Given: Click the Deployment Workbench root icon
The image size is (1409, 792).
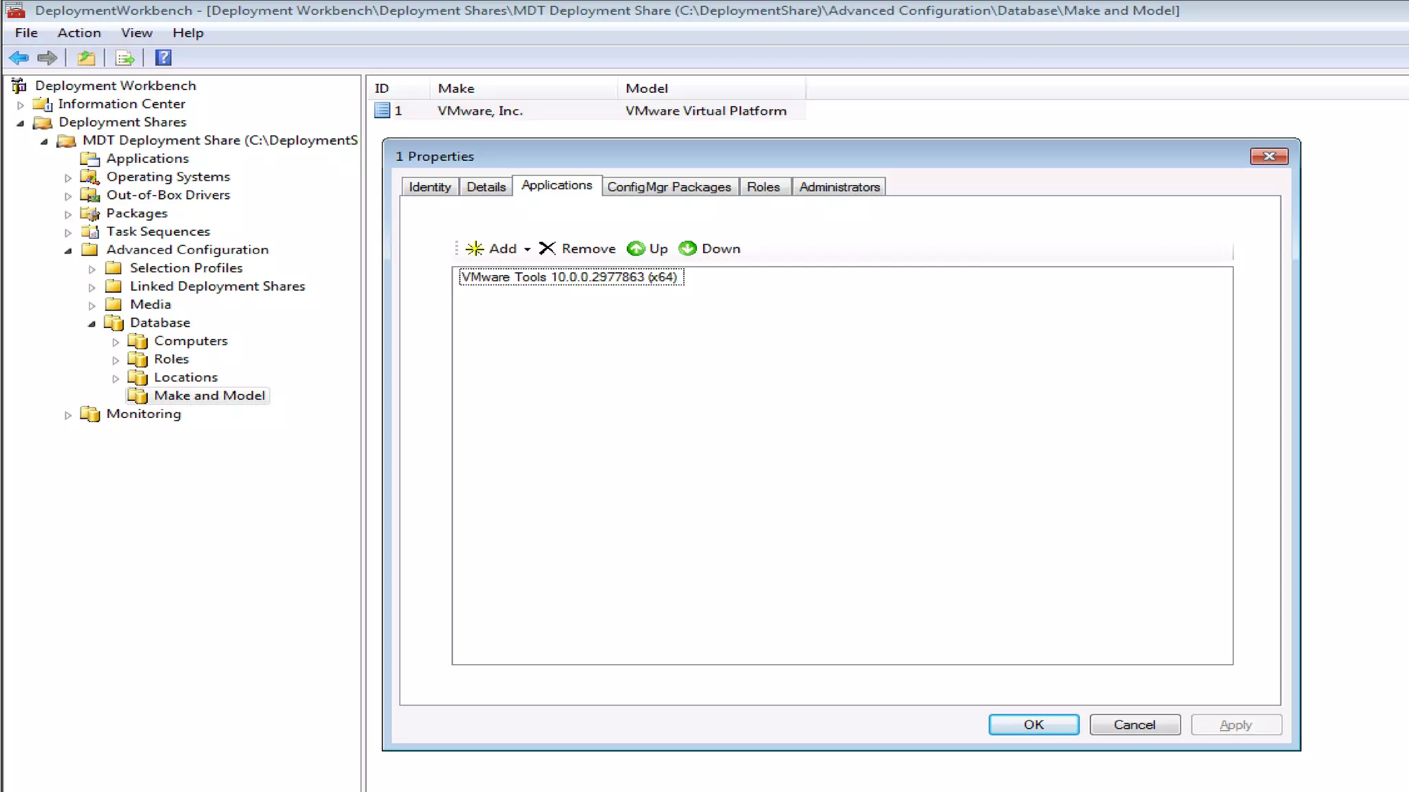Looking at the screenshot, I should click(x=19, y=85).
